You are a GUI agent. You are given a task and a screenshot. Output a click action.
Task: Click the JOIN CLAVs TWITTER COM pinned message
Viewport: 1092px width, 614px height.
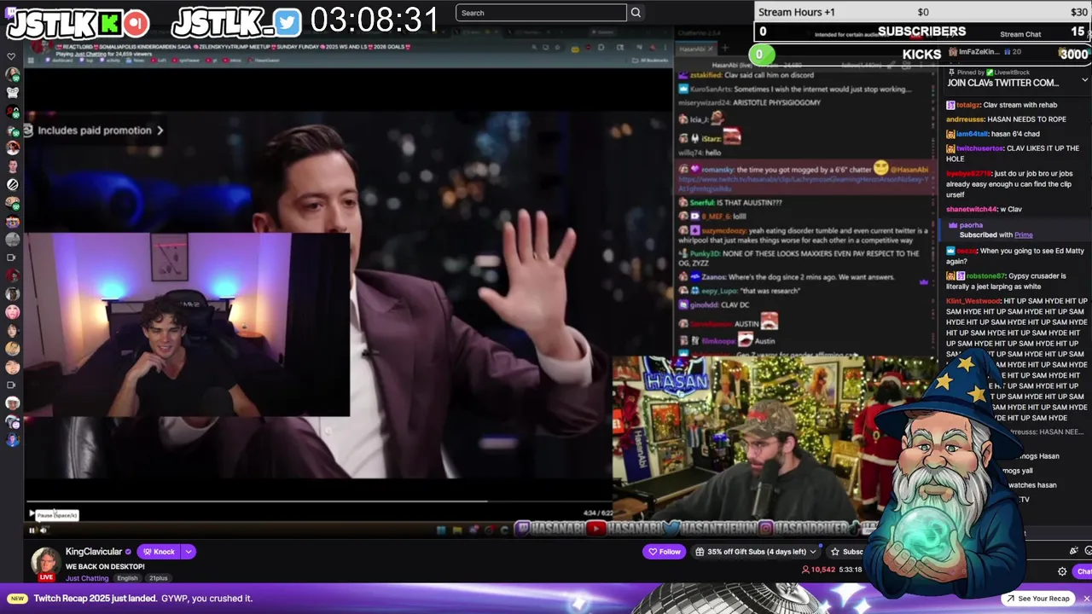[x=1002, y=83]
